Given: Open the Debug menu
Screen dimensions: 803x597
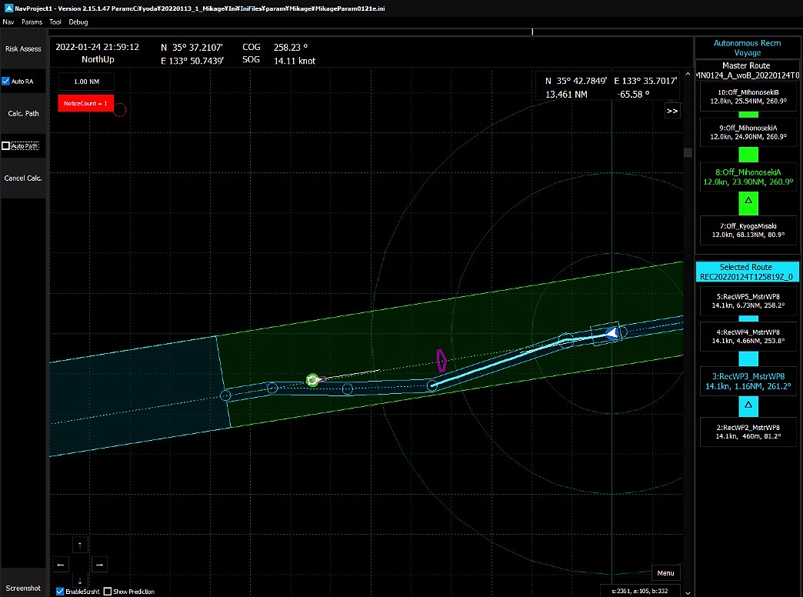Looking at the screenshot, I should click(x=78, y=22).
